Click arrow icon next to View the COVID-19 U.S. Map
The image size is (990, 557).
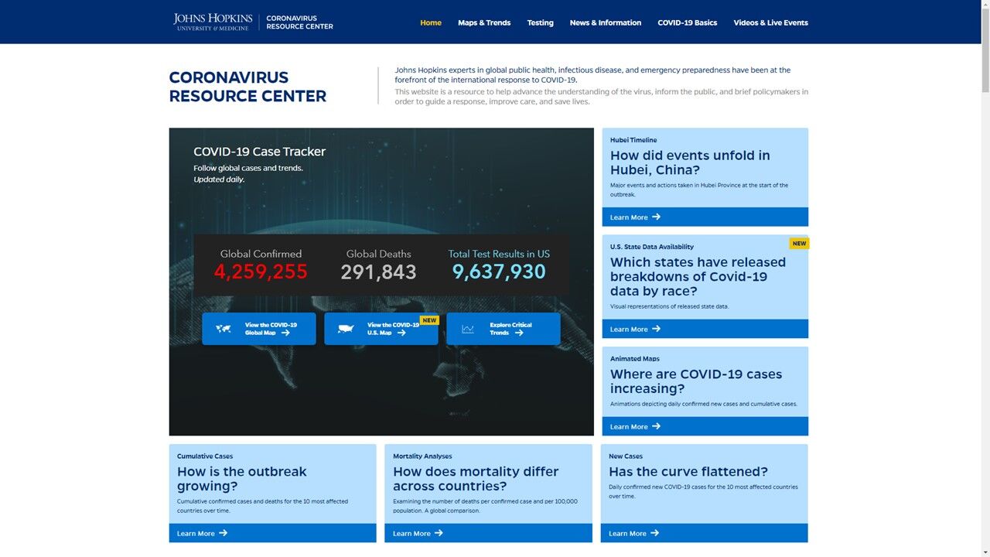[x=401, y=333]
